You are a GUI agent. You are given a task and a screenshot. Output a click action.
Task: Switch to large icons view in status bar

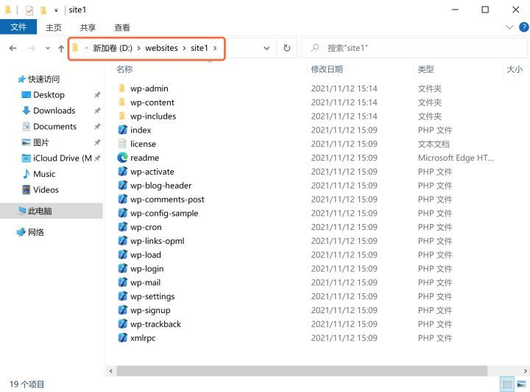(520, 384)
